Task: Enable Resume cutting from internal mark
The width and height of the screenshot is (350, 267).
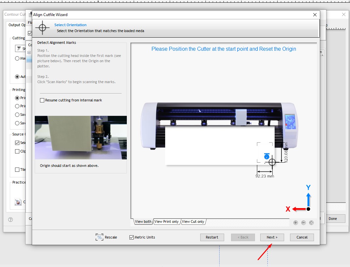Action: pyautogui.click(x=42, y=100)
